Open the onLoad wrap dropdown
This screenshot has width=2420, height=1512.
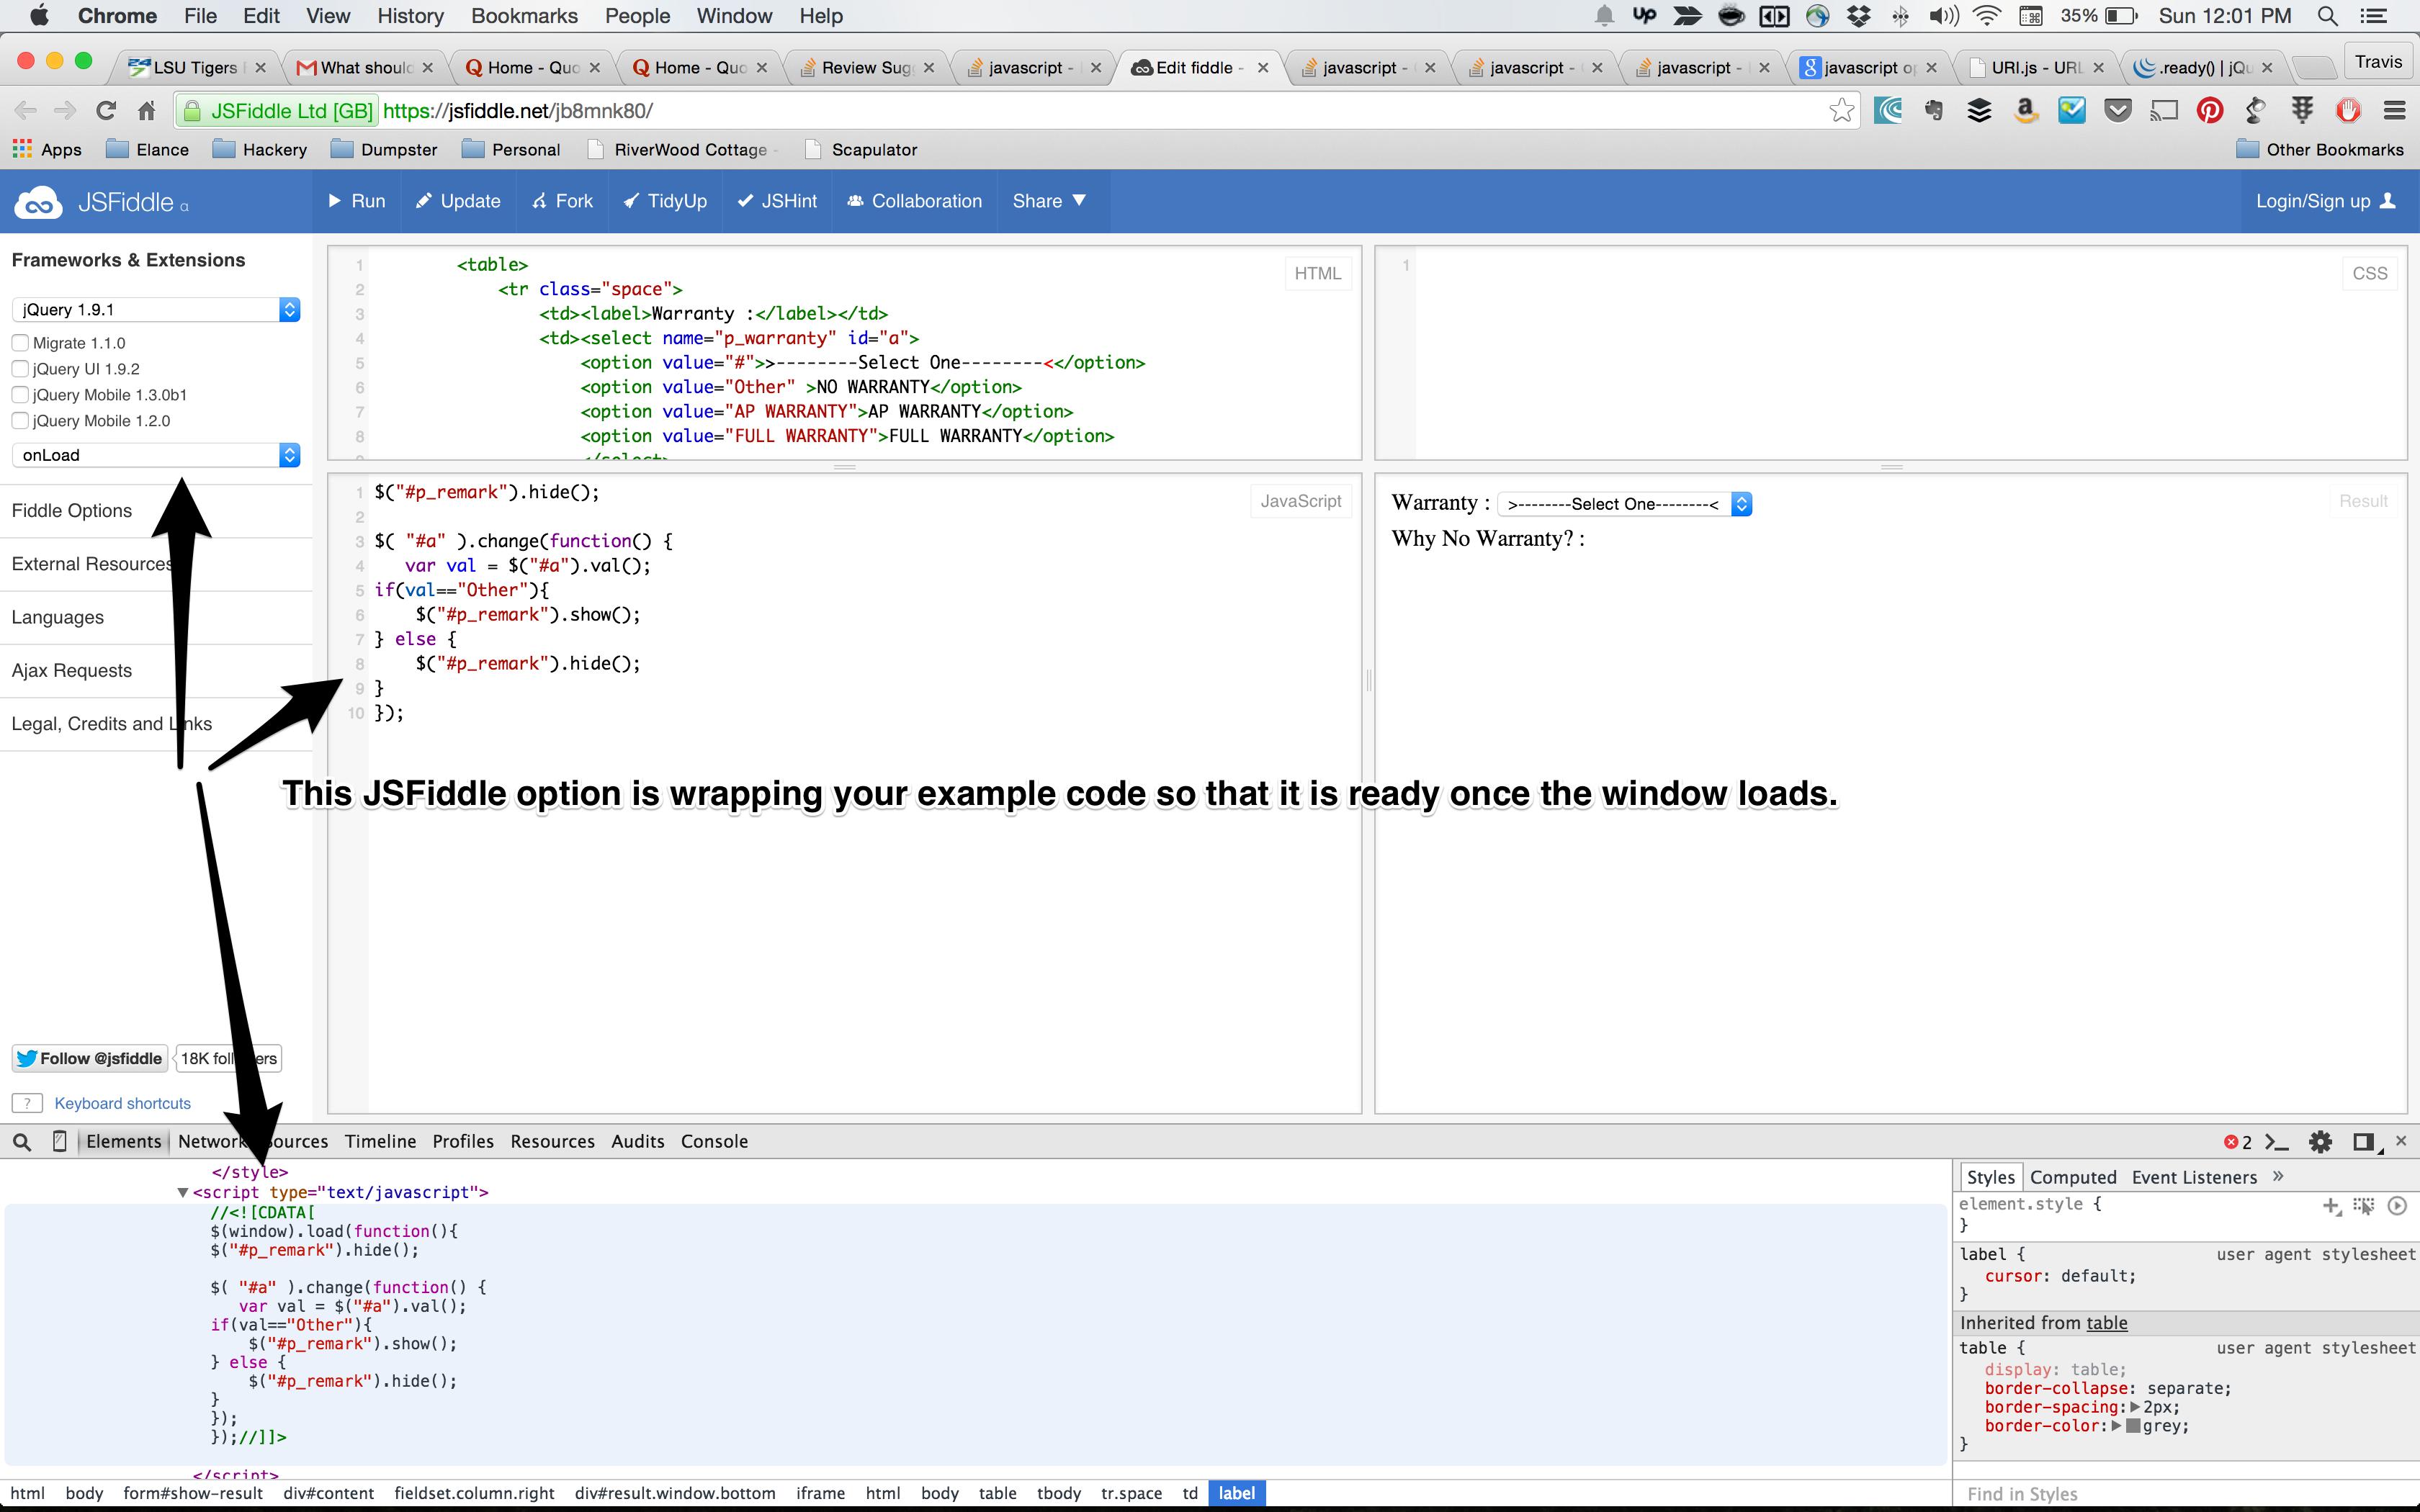[x=156, y=455]
